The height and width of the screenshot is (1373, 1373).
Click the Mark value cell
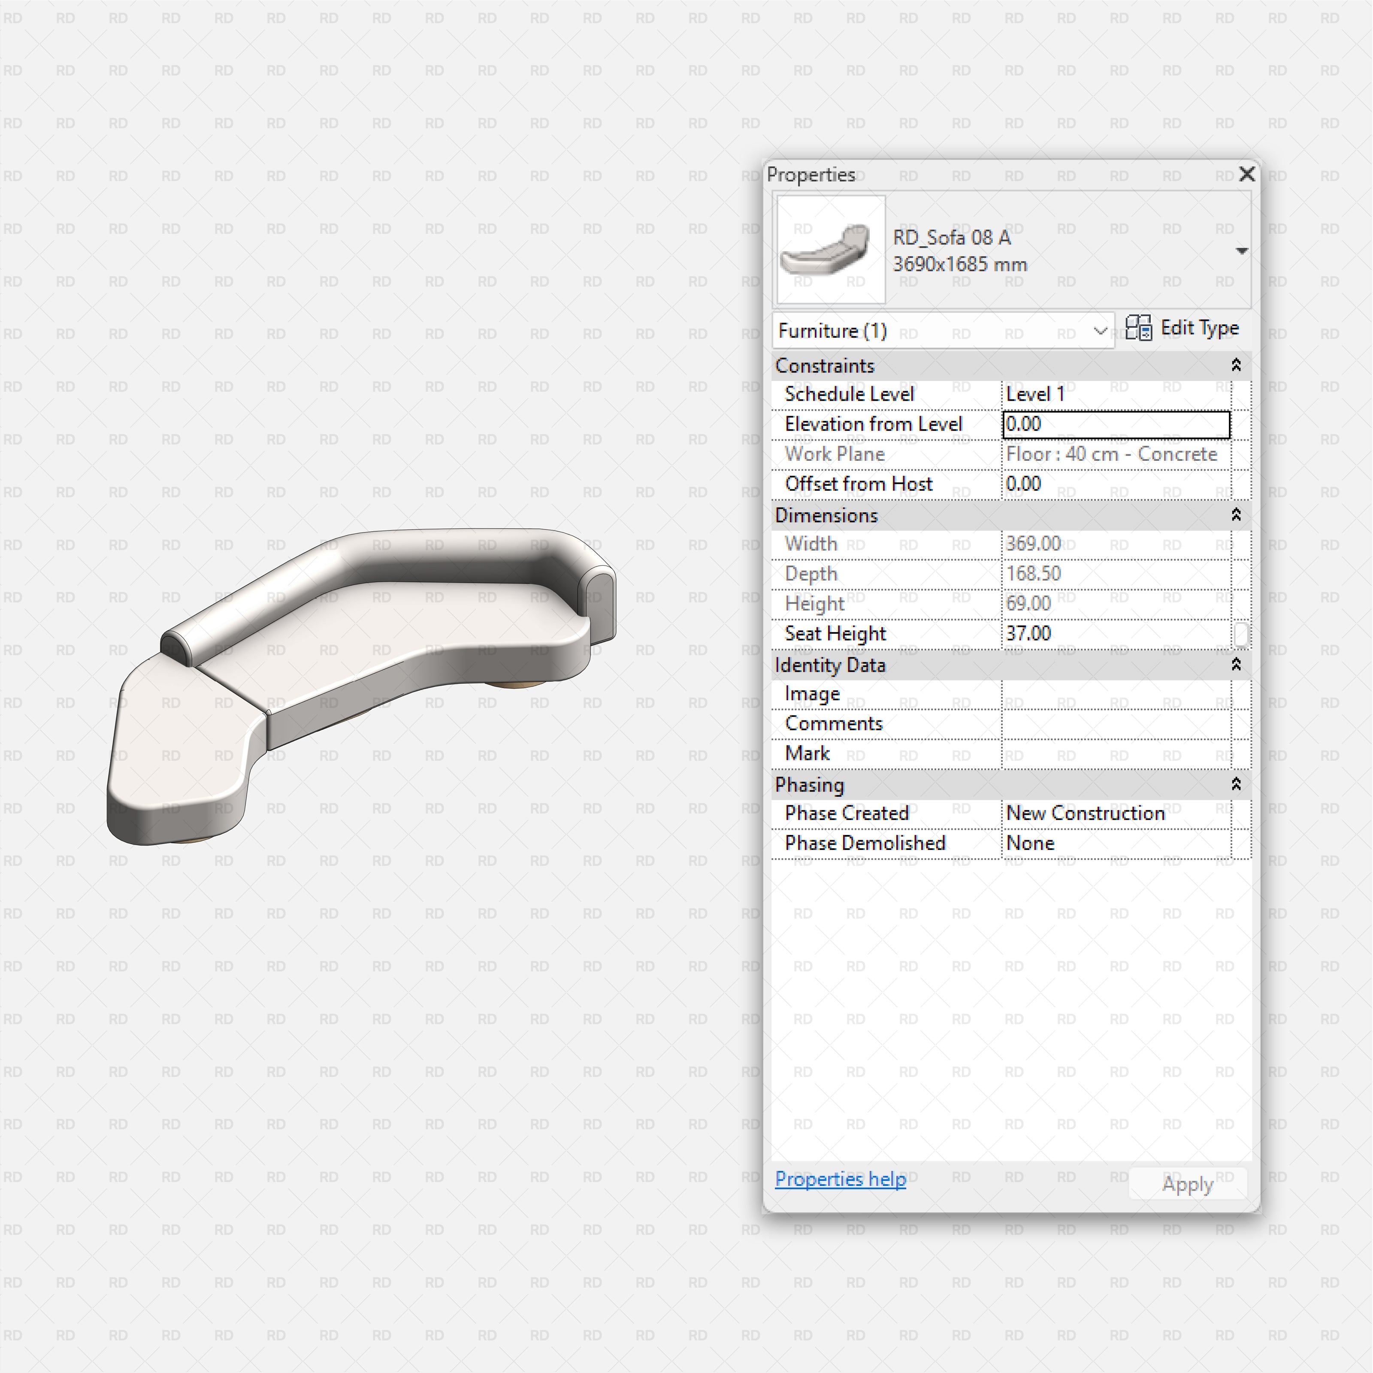tap(1116, 754)
